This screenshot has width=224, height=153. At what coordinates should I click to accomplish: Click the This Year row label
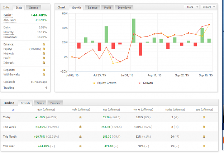point(9,146)
